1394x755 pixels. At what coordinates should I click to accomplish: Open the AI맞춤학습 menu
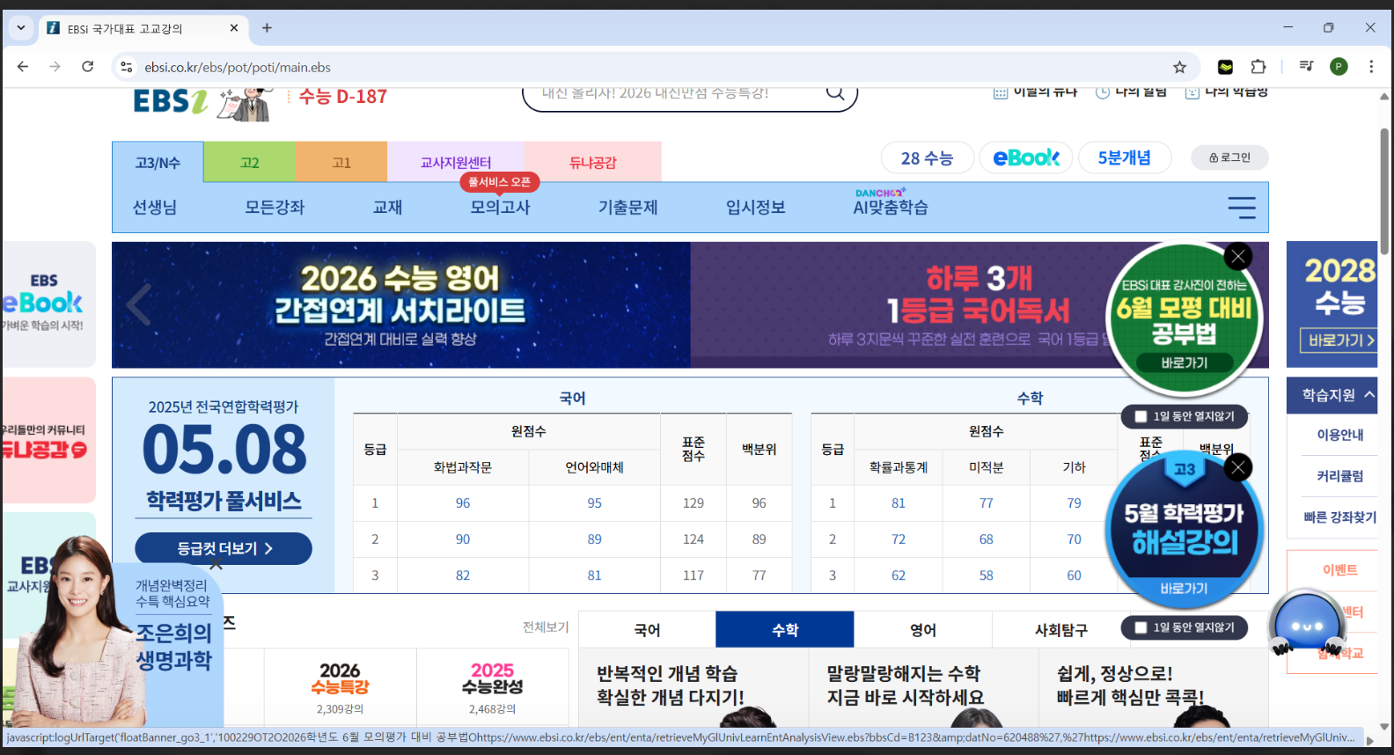click(891, 208)
